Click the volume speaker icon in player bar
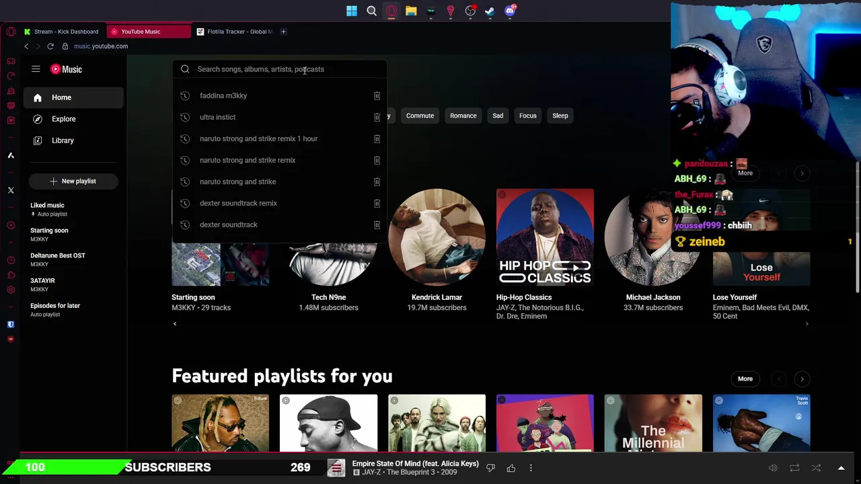 [x=773, y=468]
